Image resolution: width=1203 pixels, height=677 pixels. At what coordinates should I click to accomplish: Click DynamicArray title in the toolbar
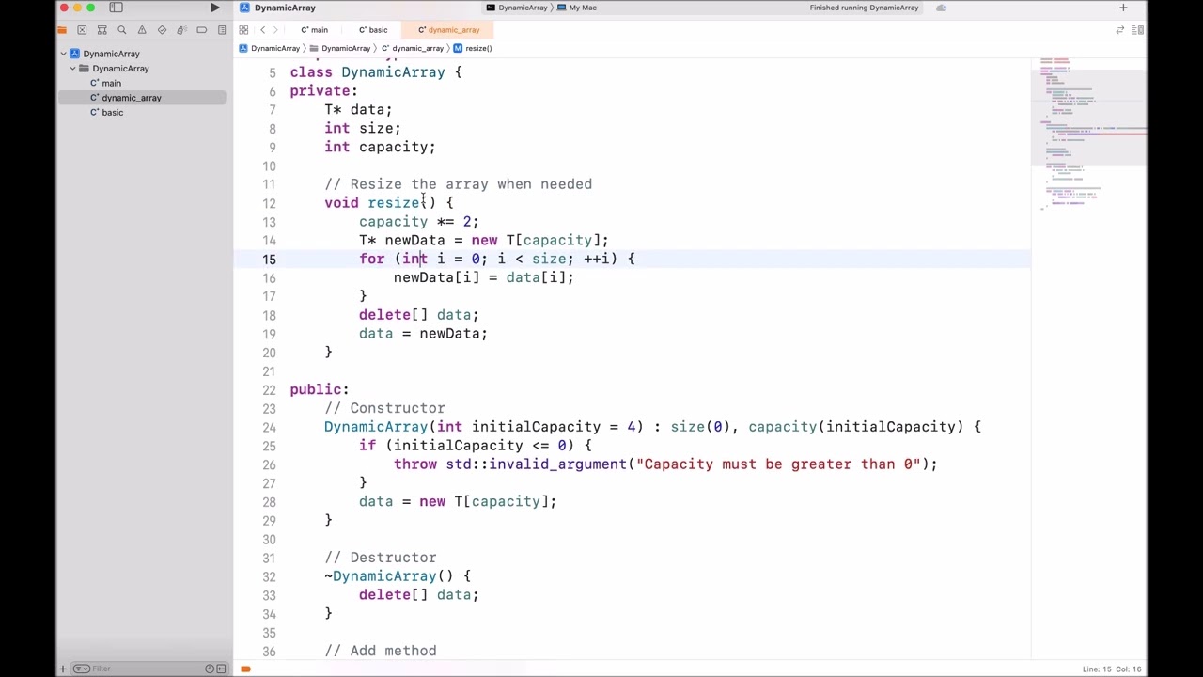pyautogui.click(x=285, y=8)
